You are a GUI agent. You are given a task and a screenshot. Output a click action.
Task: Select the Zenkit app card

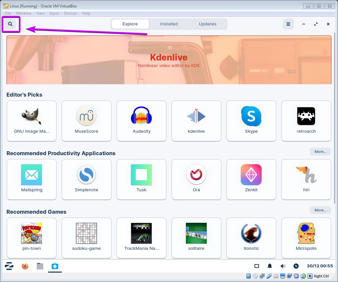coord(251,180)
